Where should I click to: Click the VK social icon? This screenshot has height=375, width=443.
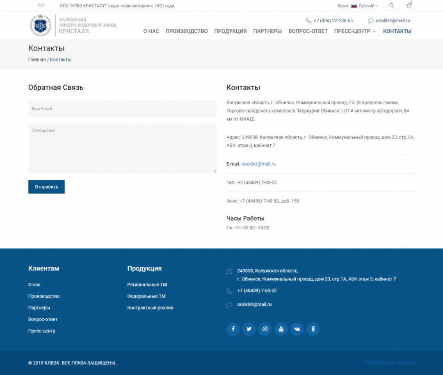(297, 329)
